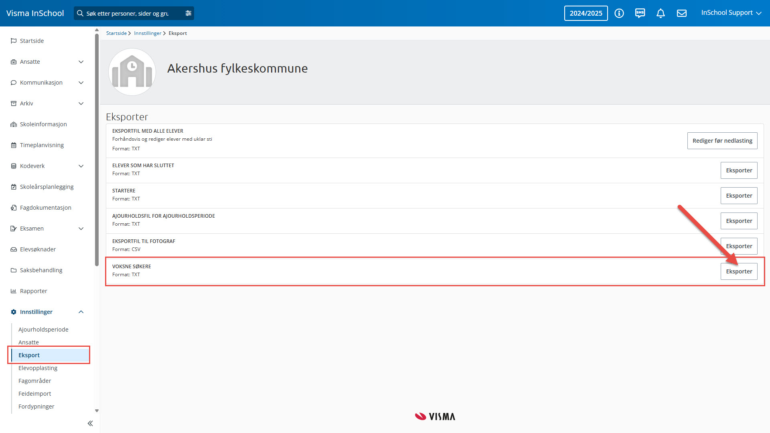Export the Startere file
The width and height of the screenshot is (770, 433).
739,196
